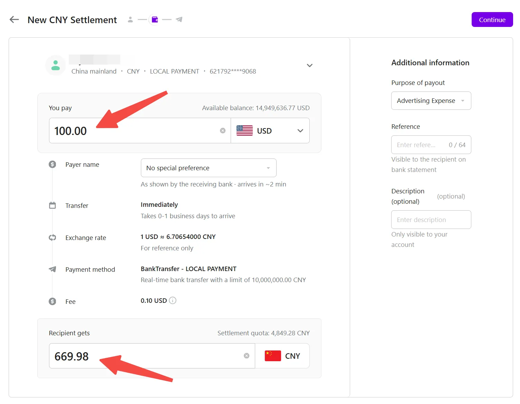Click the China mainland label

pos(94,71)
